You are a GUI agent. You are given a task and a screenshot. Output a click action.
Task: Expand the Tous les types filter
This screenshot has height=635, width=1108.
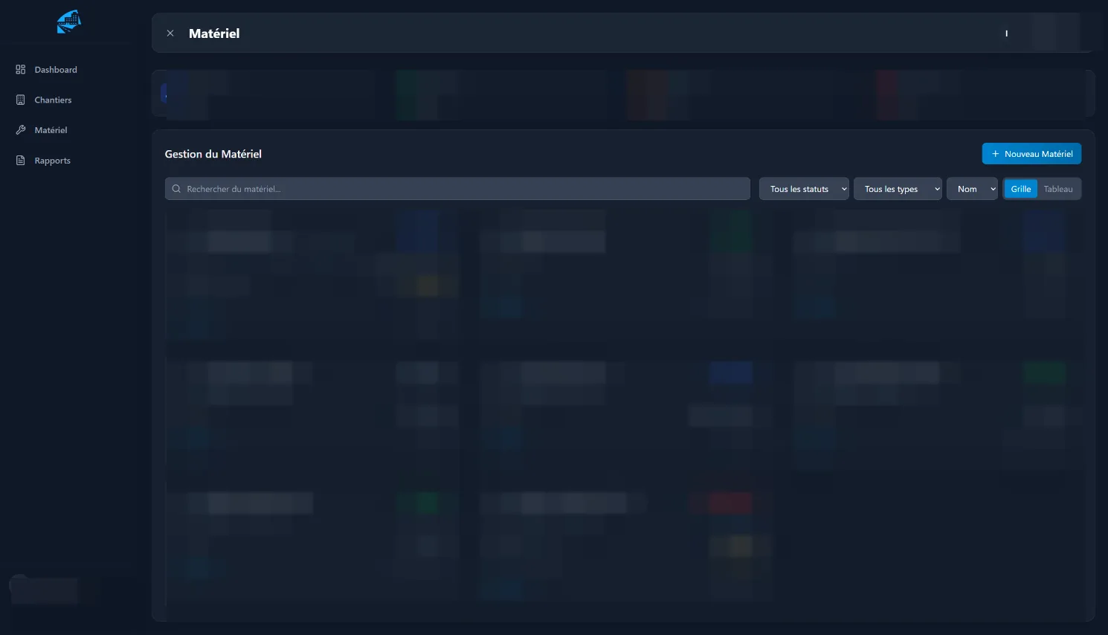point(898,189)
